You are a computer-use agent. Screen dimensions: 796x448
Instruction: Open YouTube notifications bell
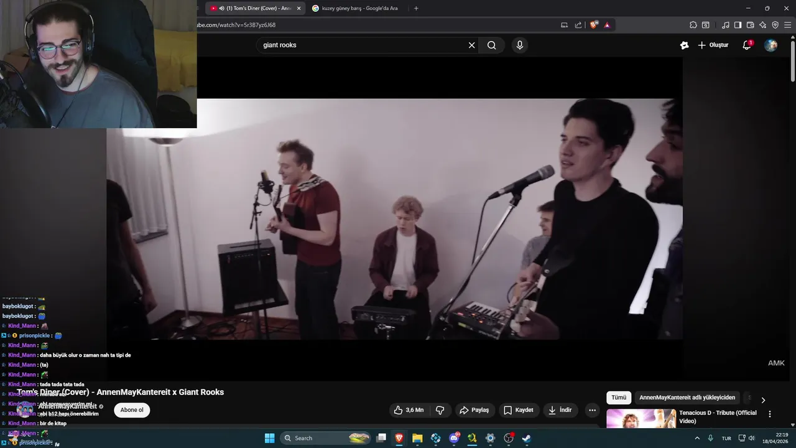747,45
